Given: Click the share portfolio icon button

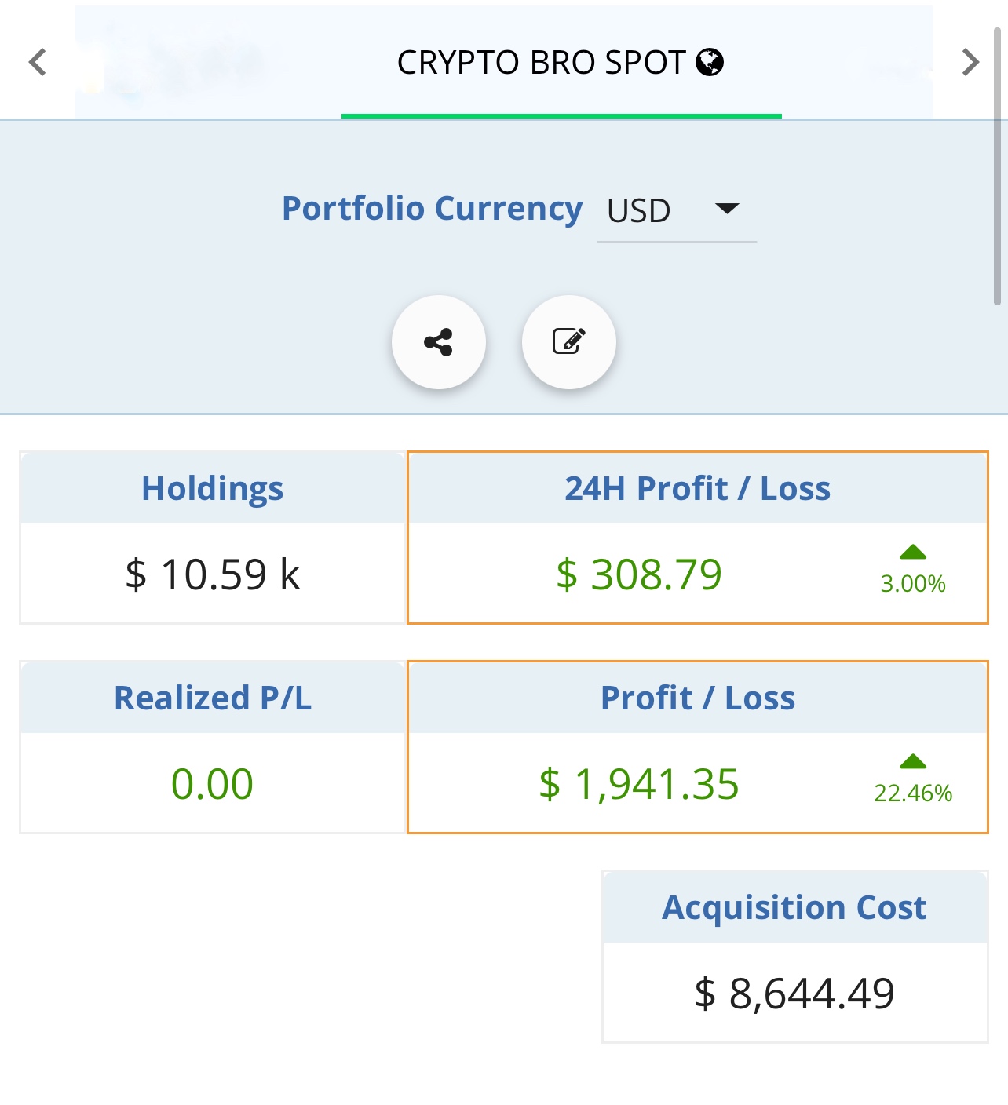Looking at the screenshot, I should [438, 342].
